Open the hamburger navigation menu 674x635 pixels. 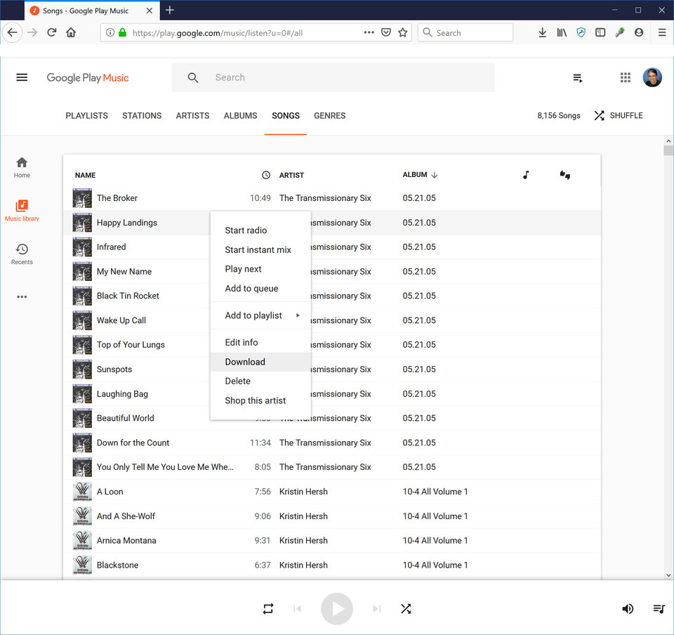pyautogui.click(x=22, y=77)
